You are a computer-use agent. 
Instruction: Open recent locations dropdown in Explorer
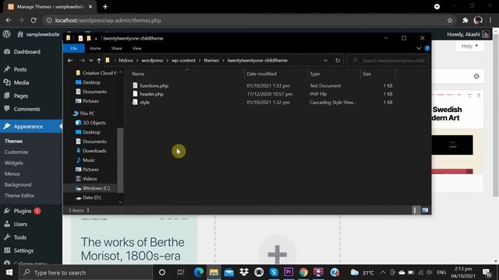coord(91,61)
